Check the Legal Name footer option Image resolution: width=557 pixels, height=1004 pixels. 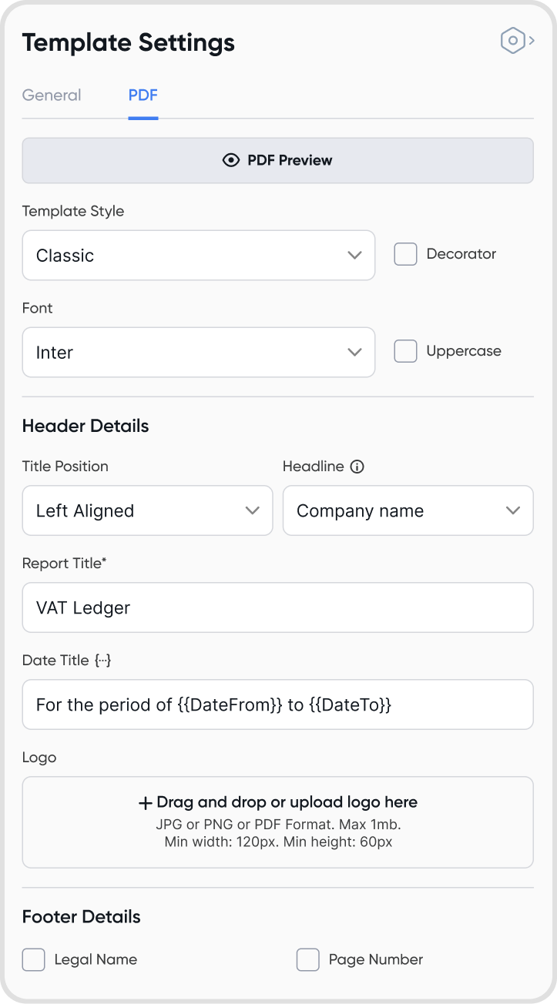(x=34, y=959)
